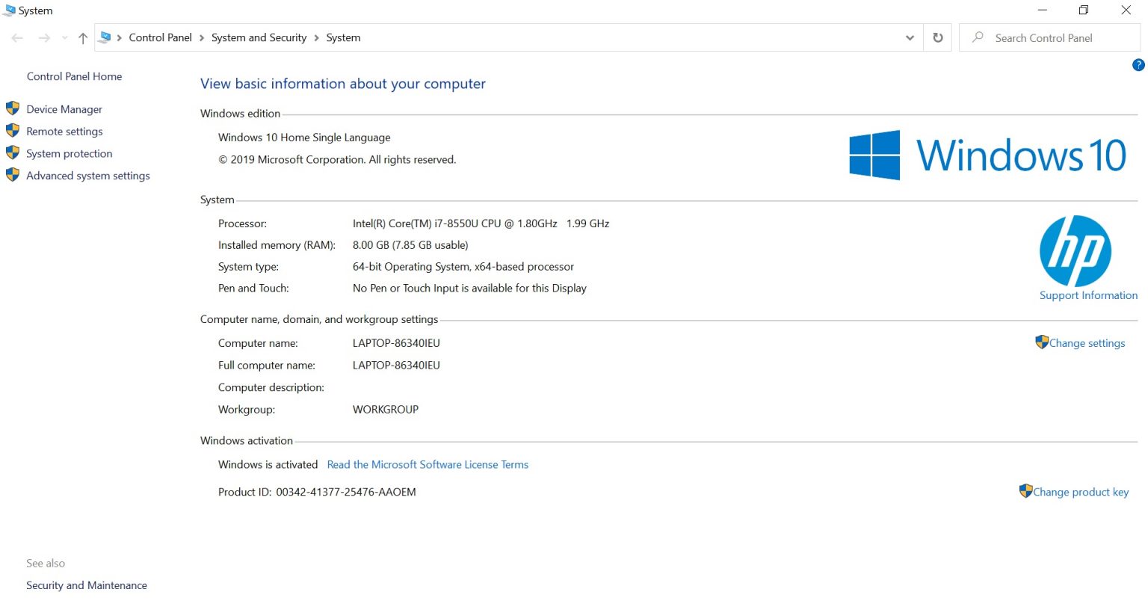
Task: Navigate to System and Security breadcrumb
Action: pos(259,37)
